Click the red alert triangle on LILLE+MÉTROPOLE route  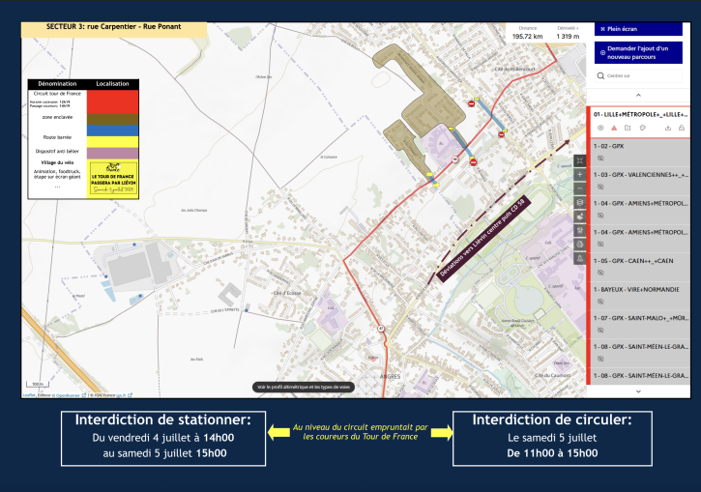pyautogui.click(x=614, y=128)
